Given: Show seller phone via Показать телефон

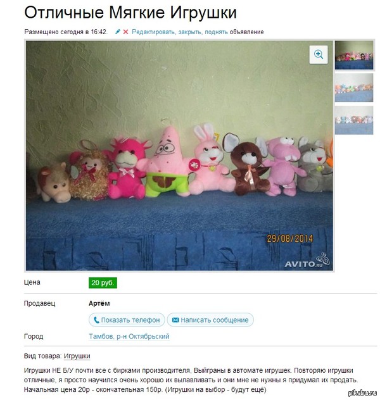Looking at the screenshot, I should (x=127, y=320).
